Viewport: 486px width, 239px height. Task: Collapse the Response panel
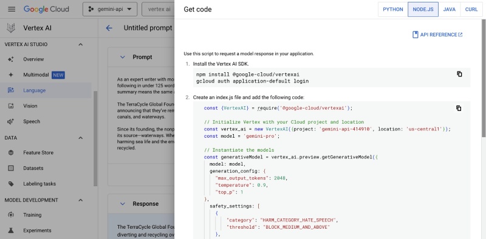pyautogui.click(x=123, y=204)
